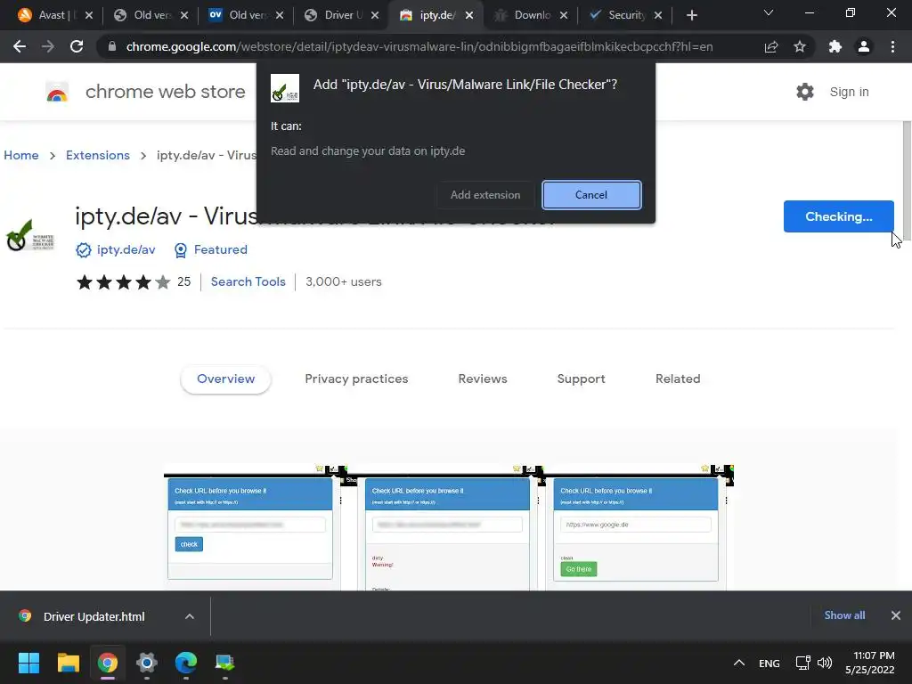Open File Explorer from the taskbar
This screenshot has height=684, width=912.
[x=68, y=663]
